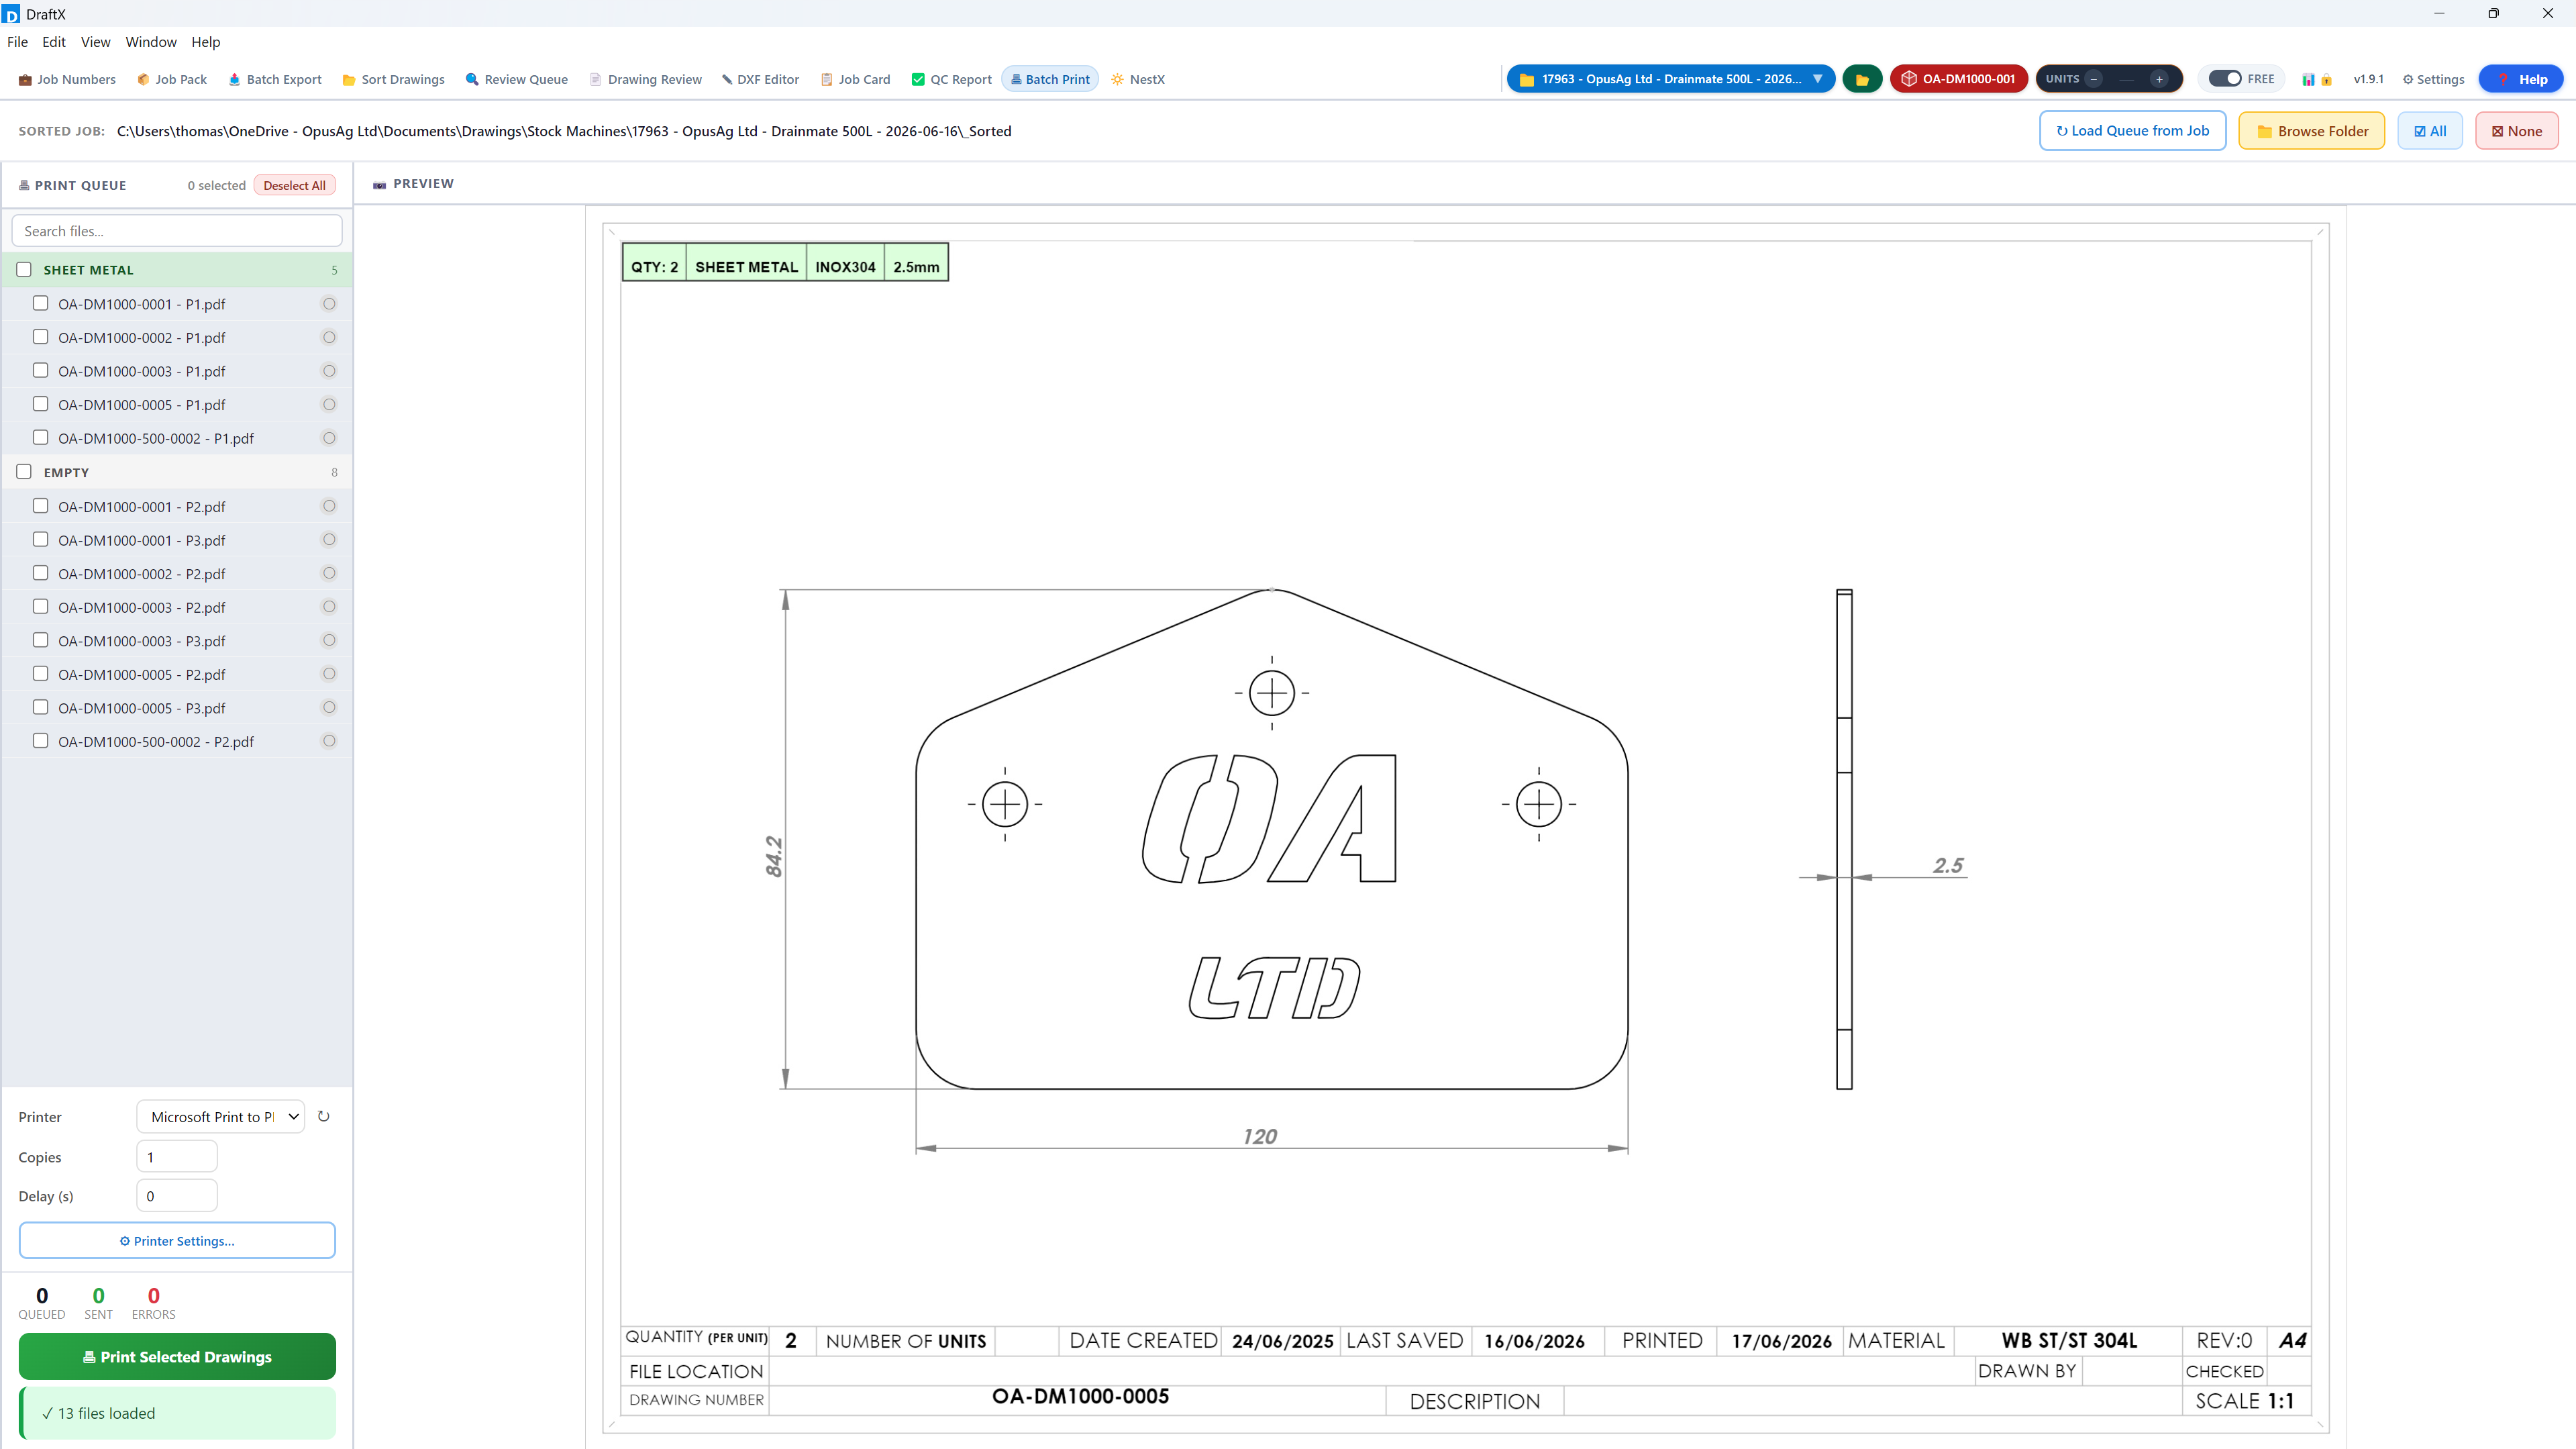The width and height of the screenshot is (2576, 1449).
Task: Select all files with All button
Action: (x=2430, y=131)
